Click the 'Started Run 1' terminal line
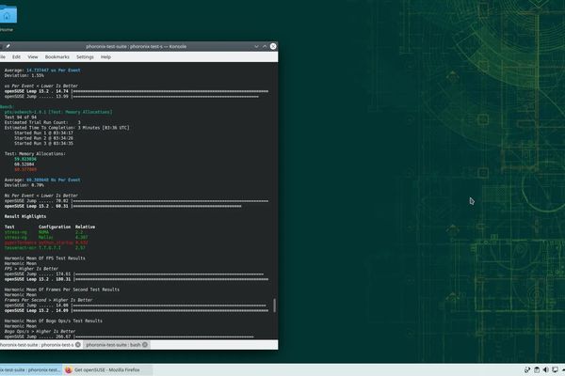 point(43,133)
